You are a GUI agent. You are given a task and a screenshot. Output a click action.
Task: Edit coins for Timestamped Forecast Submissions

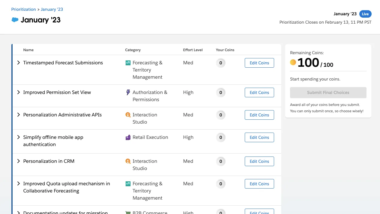coord(259,63)
